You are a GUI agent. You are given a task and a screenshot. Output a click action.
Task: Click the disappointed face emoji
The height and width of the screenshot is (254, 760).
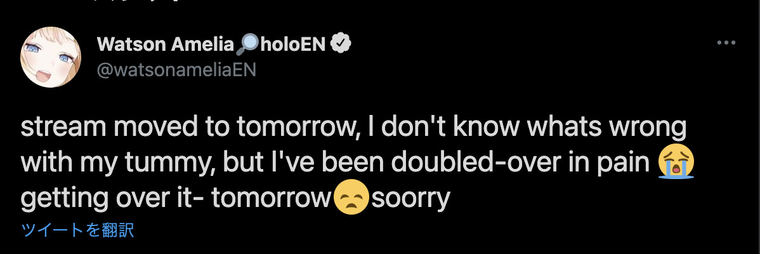(351, 198)
